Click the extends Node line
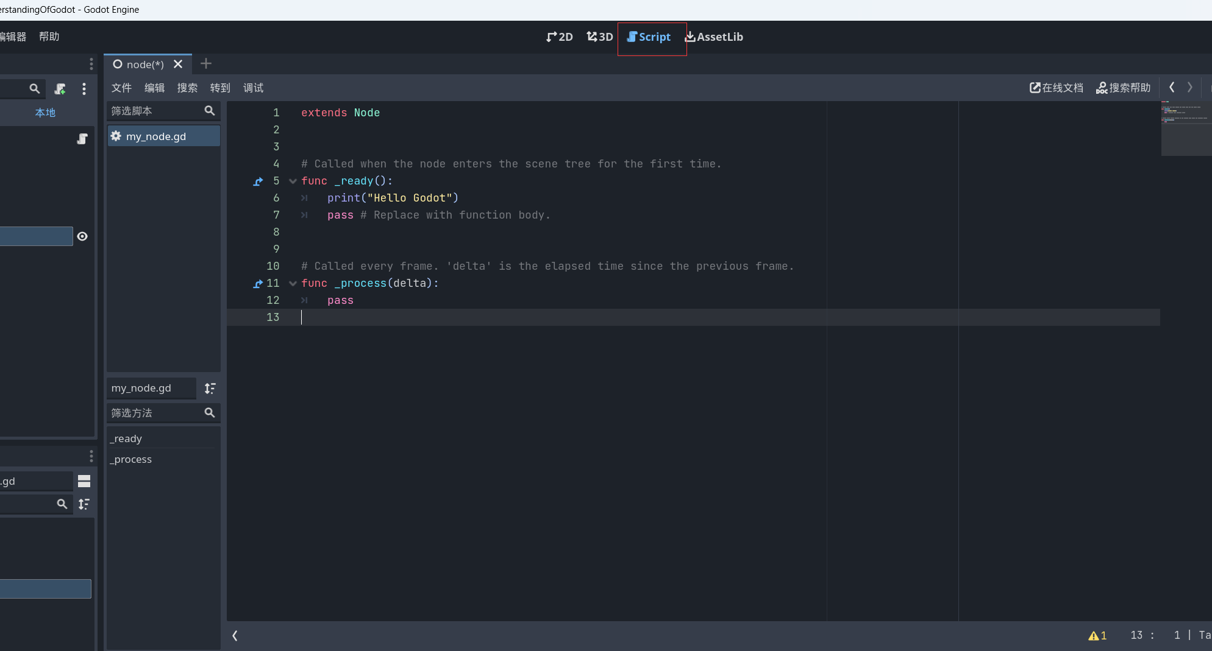Screen dimensions: 1212x651 pyautogui.click(x=340, y=113)
